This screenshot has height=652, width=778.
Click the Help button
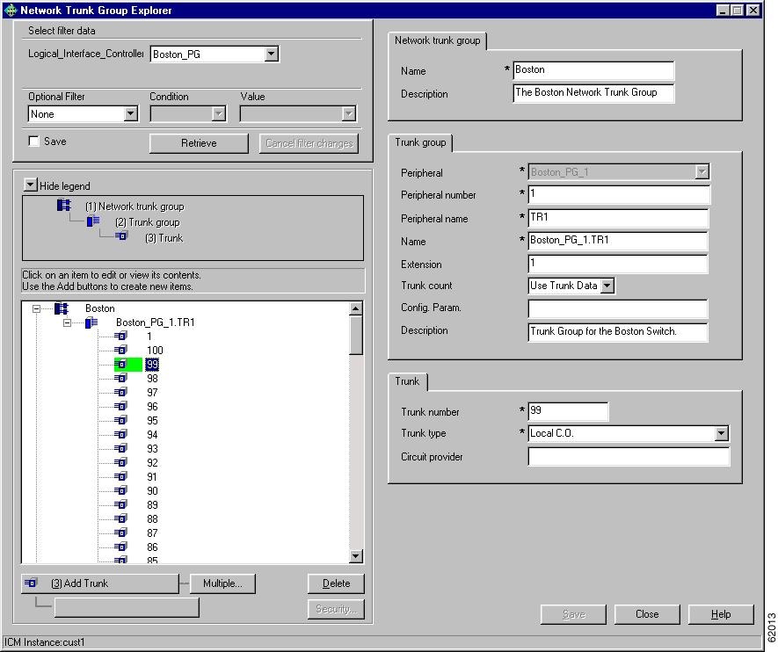(721, 614)
